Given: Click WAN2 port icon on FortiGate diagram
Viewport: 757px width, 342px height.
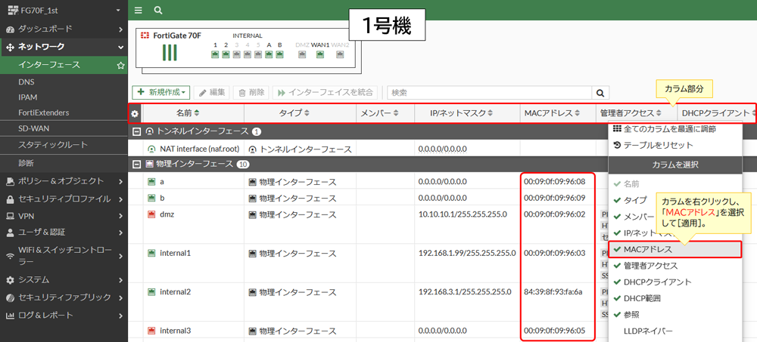Looking at the screenshot, I should click(x=340, y=54).
